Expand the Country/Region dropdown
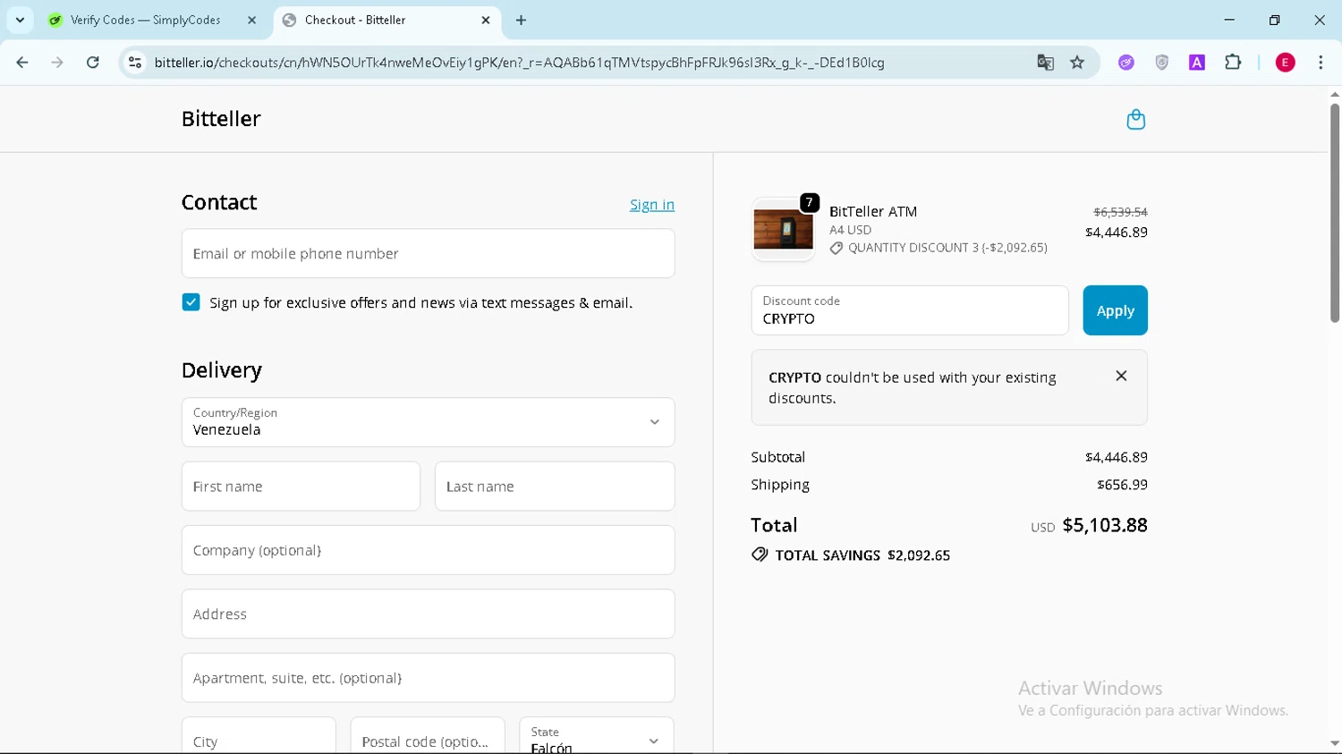 428,422
